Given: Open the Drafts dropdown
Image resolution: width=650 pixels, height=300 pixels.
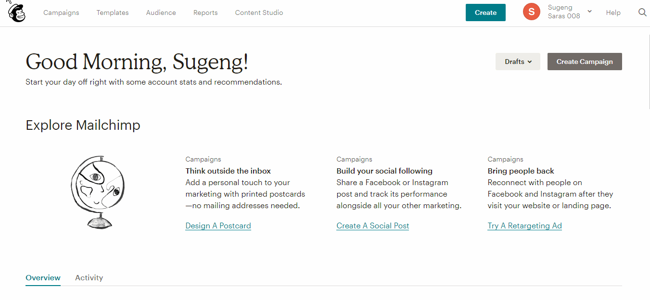Looking at the screenshot, I should click(x=518, y=62).
